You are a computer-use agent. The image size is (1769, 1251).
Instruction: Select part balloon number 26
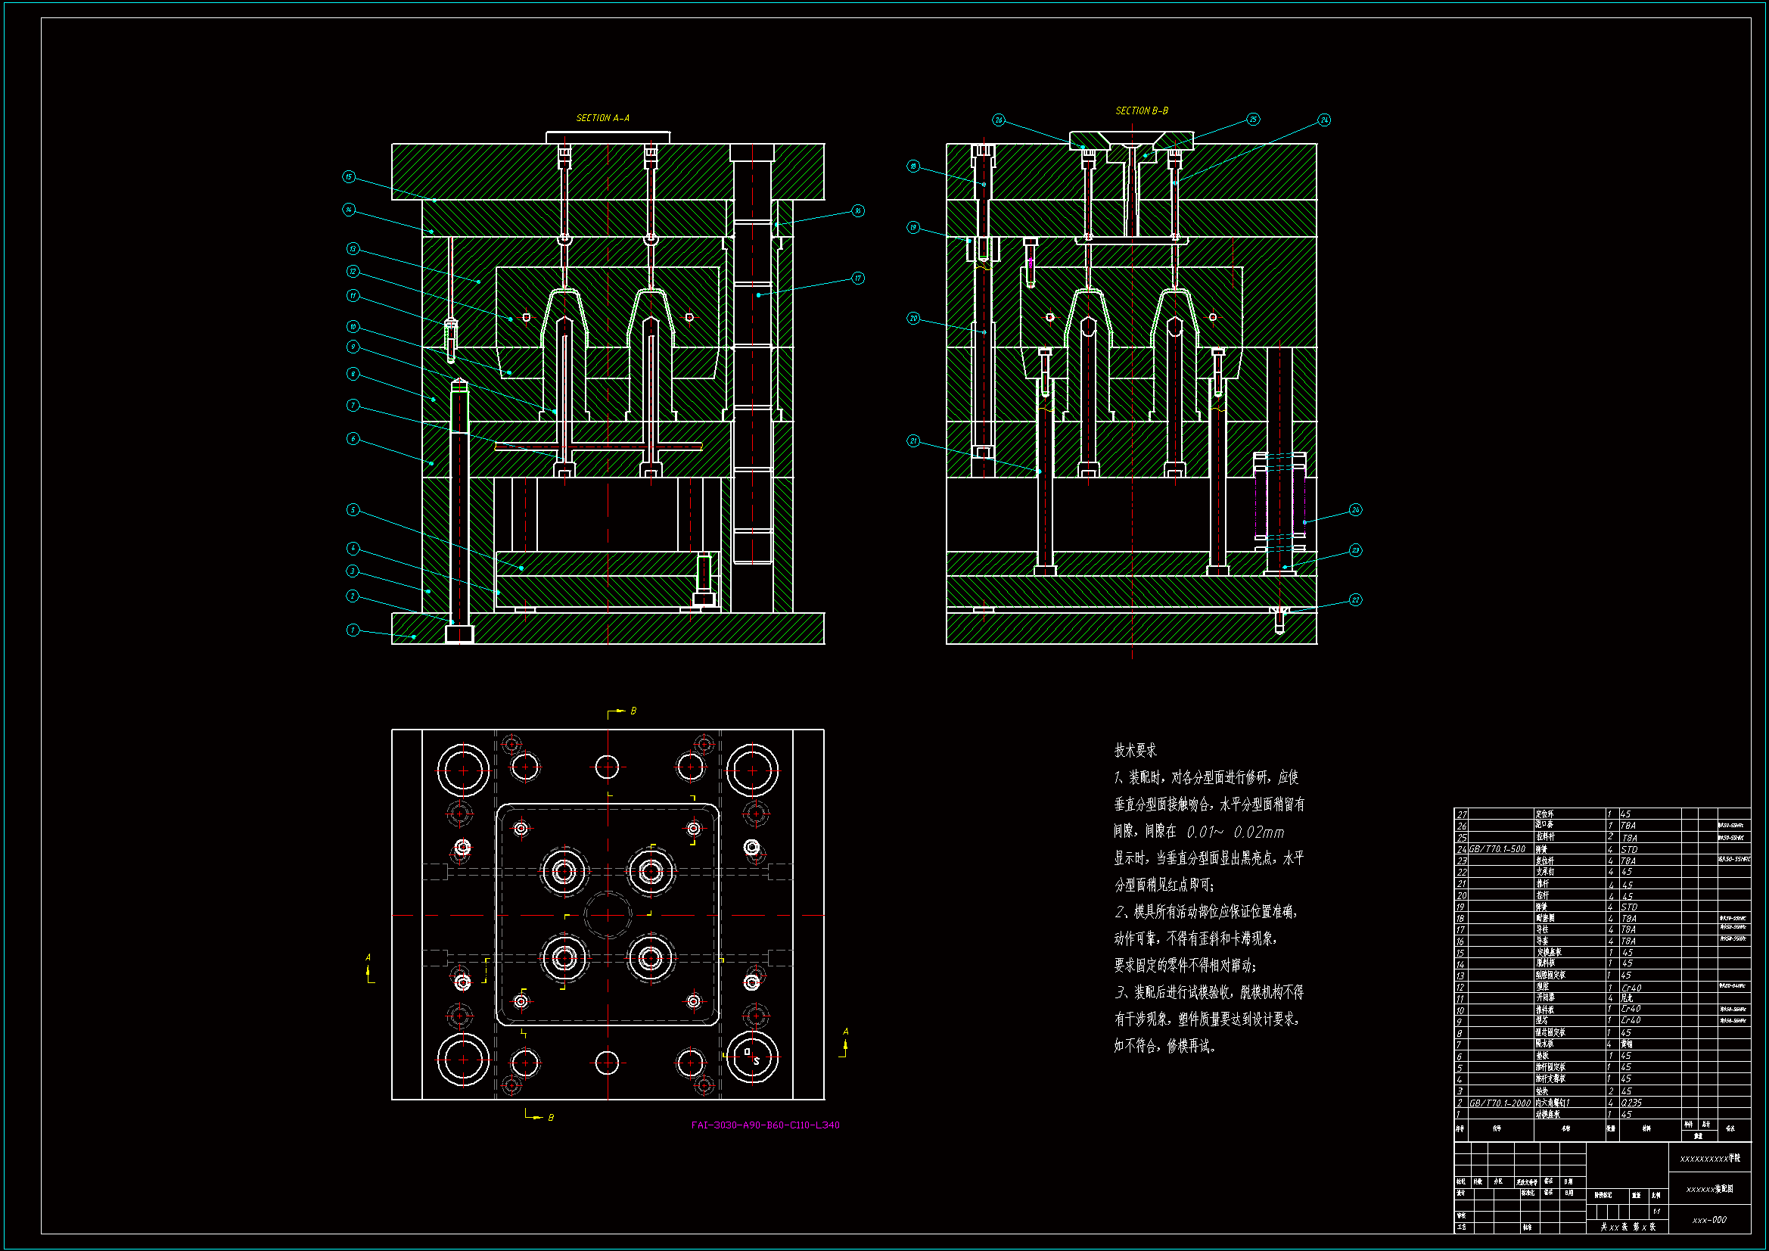tap(999, 120)
